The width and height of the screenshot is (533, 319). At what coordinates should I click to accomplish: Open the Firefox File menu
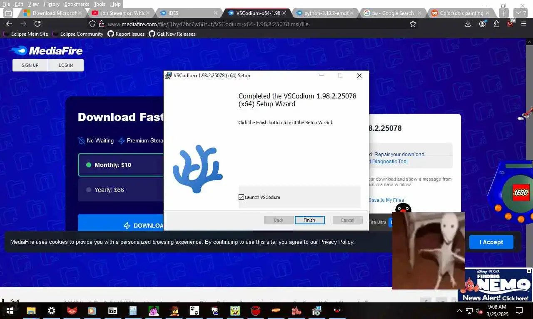(x=6, y=4)
